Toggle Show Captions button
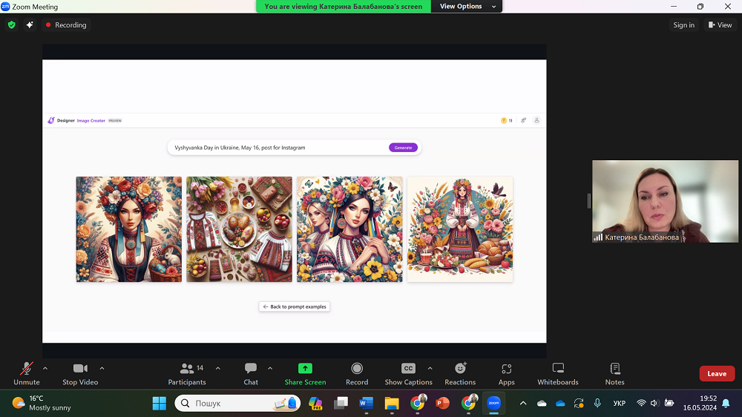This screenshot has width=742, height=417. [x=408, y=369]
